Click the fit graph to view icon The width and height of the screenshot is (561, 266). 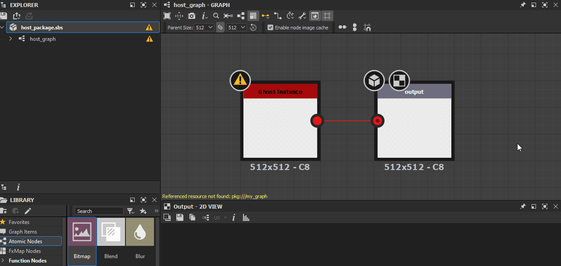coord(167,16)
